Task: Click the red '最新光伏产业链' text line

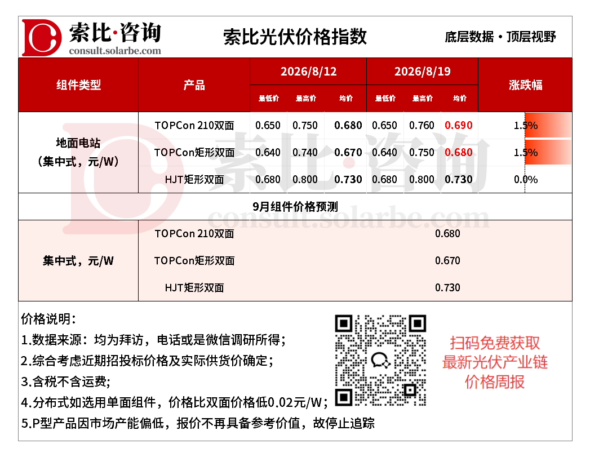Action: click(494, 362)
